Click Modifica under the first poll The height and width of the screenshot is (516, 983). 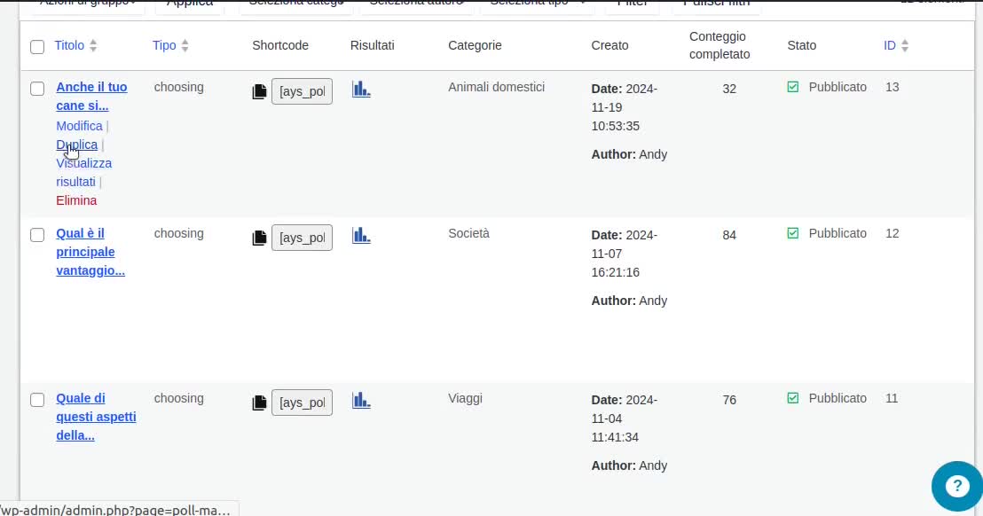[x=79, y=126]
